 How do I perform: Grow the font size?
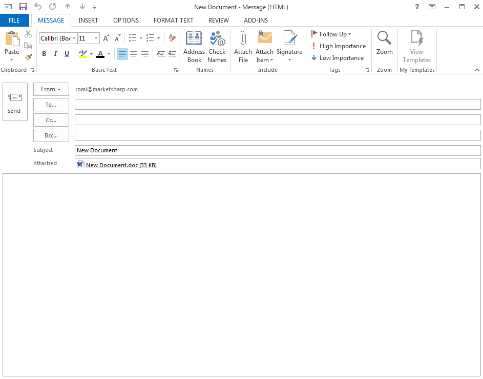point(106,38)
